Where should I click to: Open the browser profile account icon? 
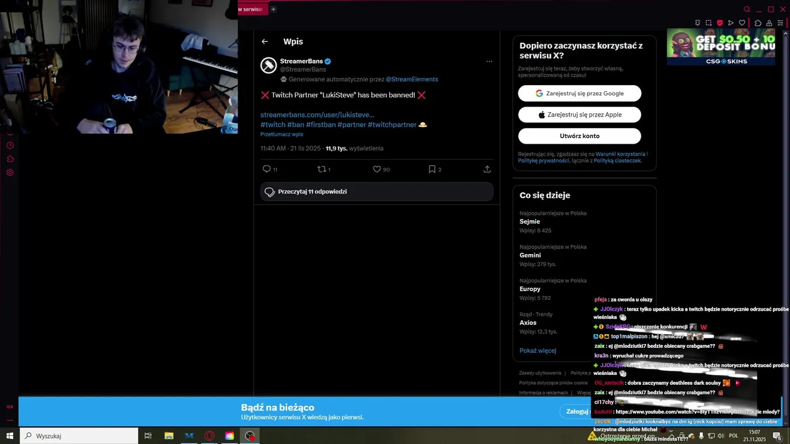point(770,23)
